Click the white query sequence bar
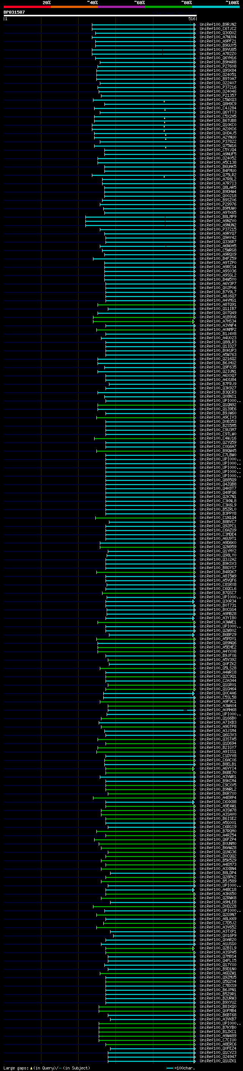Image resolution: width=243 pixels, height=1071 pixels. 100,16
